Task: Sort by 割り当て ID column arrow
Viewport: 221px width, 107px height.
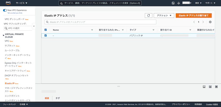Action: tap(190, 30)
